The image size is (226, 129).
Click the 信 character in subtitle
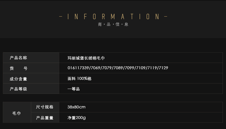click(x=118, y=24)
